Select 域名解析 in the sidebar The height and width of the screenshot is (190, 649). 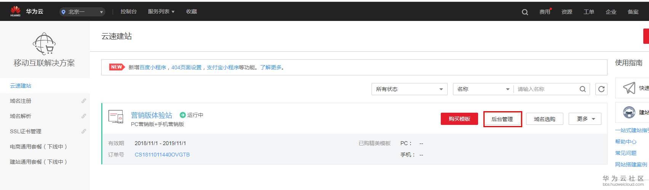21,116
